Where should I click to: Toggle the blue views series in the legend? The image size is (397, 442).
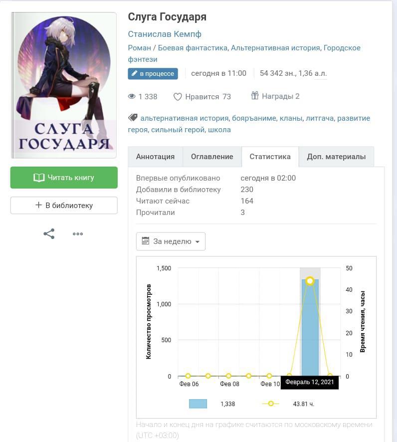[x=198, y=404]
